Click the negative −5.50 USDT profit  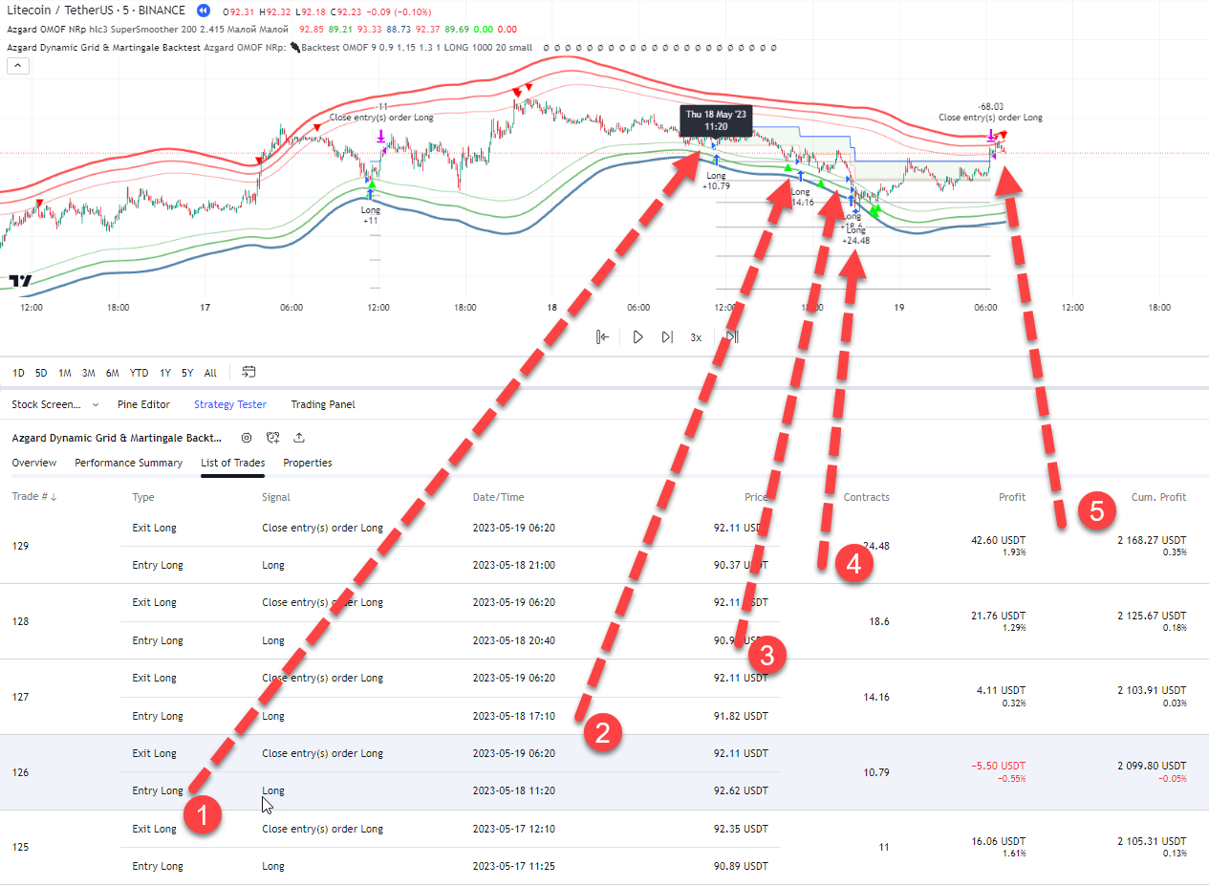click(x=999, y=766)
